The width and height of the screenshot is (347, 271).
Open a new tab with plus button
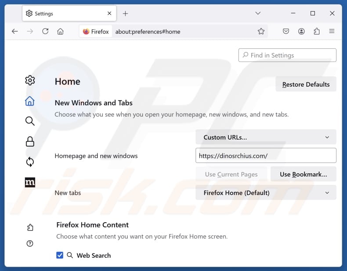pyautogui.click(x=125, y=14)
